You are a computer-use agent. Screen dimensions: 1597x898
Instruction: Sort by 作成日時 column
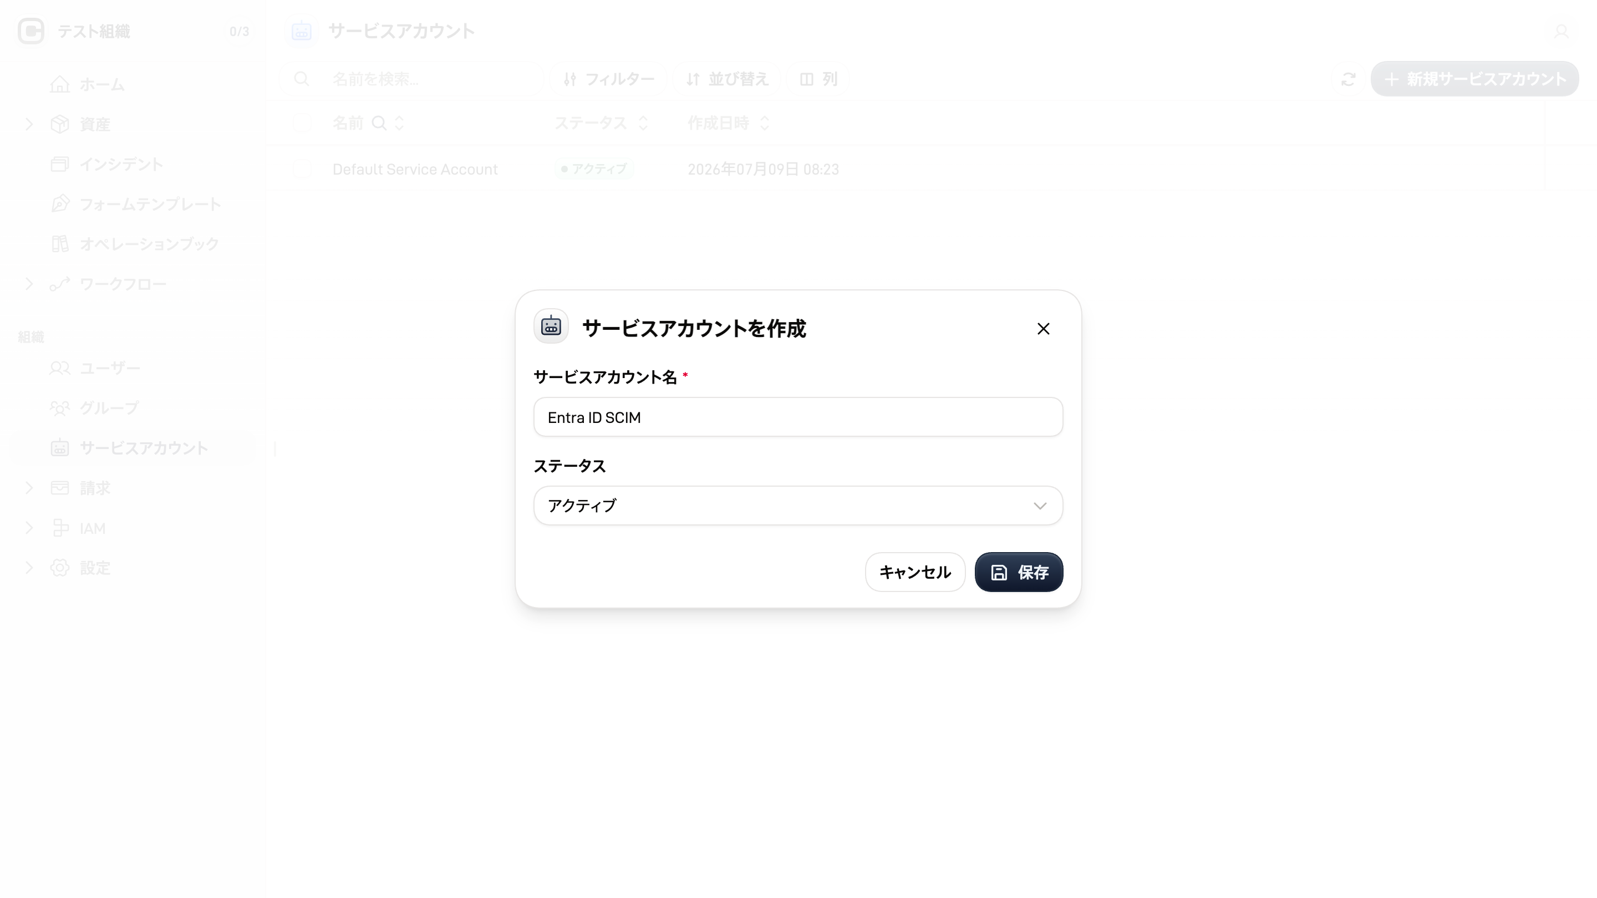point(765,123)
